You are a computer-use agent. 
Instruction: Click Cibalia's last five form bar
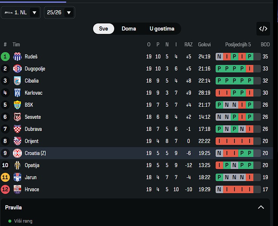238,81
